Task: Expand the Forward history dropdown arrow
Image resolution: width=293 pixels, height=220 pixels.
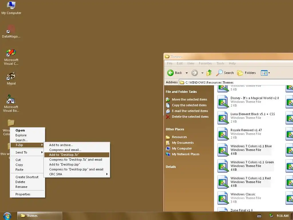Action: pyautogui.click(x=202, y=73)
